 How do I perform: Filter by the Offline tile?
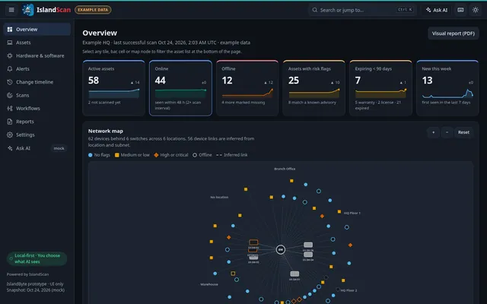247,88
